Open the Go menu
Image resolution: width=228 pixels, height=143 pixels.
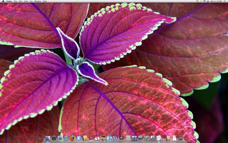pos(31,1)
